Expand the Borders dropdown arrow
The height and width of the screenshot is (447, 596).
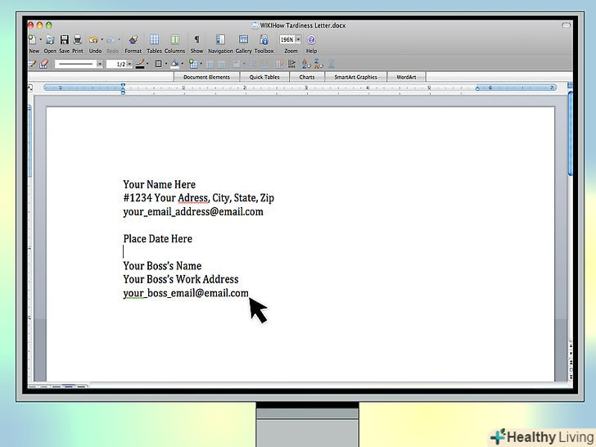[x=166, y=64]
